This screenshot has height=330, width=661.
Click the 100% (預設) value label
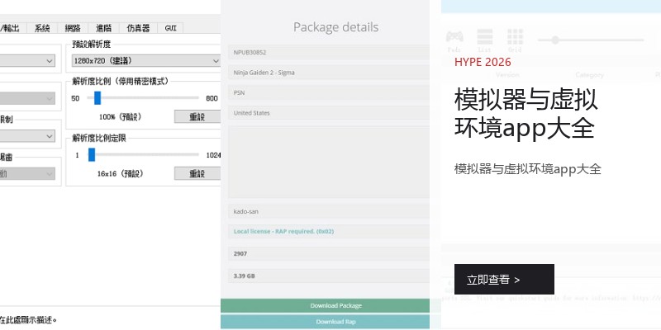(120, 117)
